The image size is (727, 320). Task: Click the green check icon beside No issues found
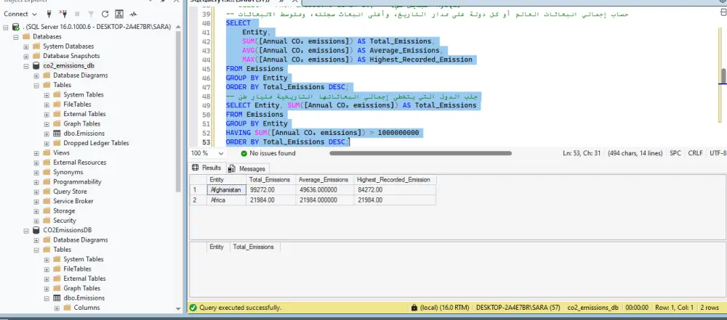244,153
